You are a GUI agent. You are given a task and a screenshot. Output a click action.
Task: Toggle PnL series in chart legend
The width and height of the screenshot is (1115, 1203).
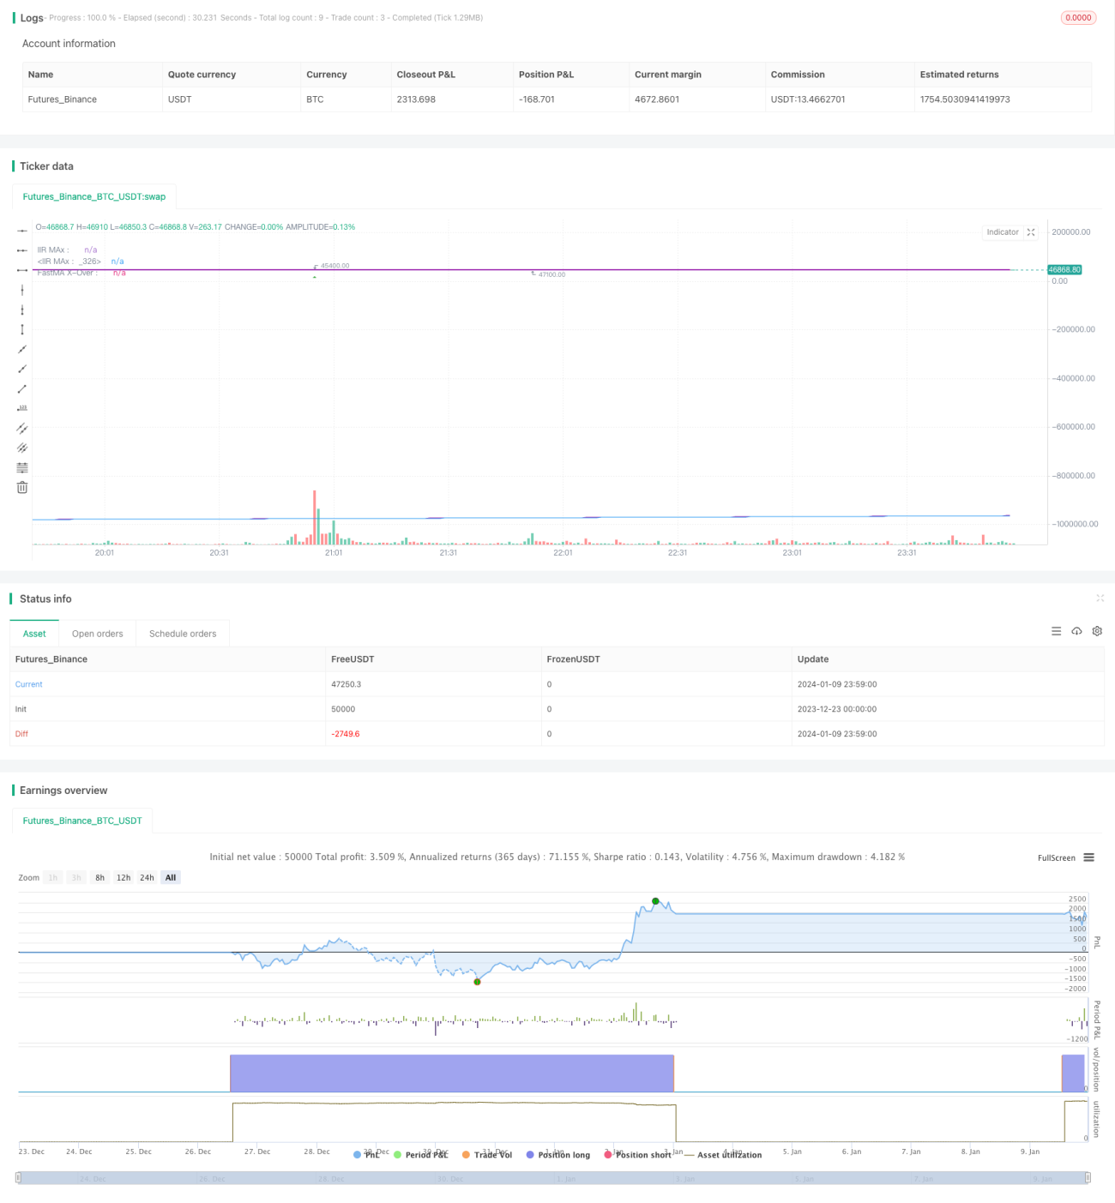pos(366,1155)
